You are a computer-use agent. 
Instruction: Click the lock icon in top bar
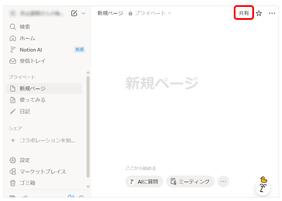130,13
